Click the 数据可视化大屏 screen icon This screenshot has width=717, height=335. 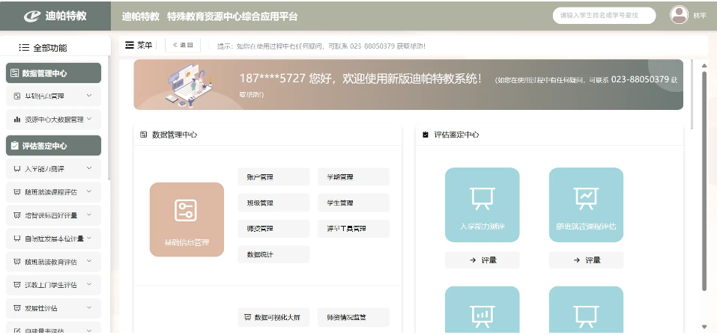pos(248,317)
